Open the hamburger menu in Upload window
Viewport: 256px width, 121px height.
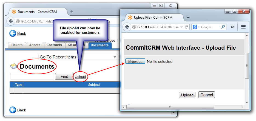[x=243, y=27]
